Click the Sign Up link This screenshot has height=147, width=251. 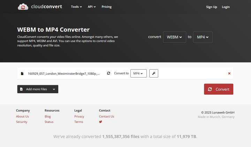coord(211,7)
